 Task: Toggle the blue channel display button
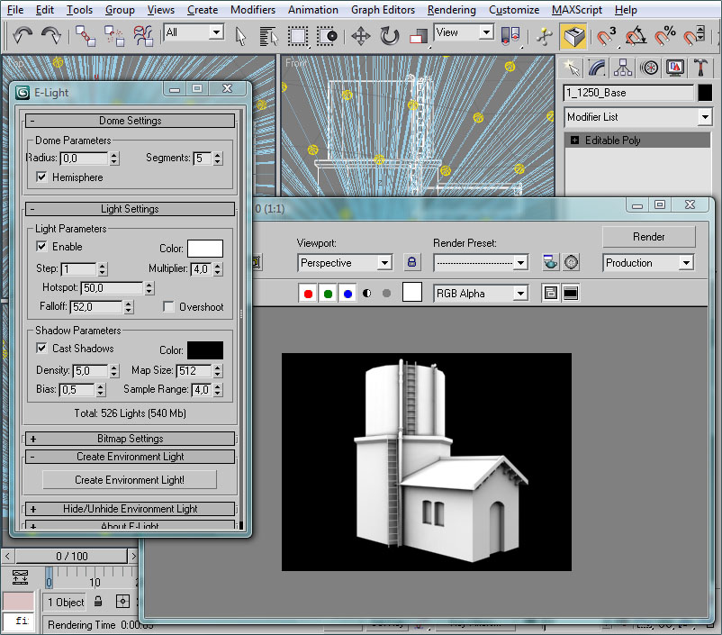coord(347,294)
